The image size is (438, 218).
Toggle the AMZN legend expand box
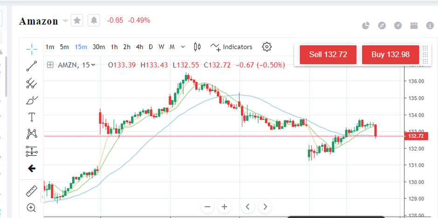pos(50,65)
